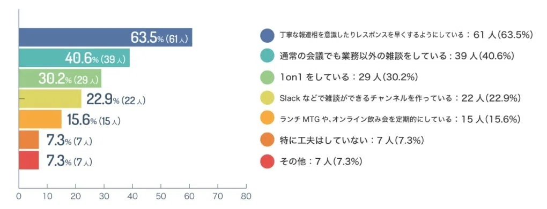
Task: Select the dark orange 7.3% bar
Action: coord(29,140)
